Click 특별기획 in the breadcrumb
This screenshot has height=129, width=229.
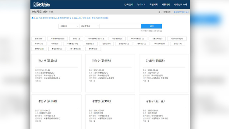click(167, 12)
